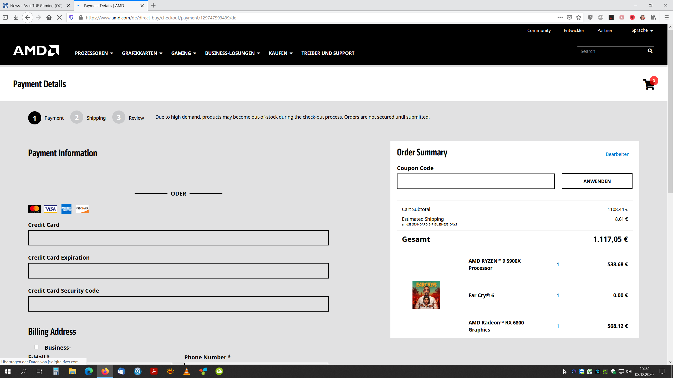Stop page loading with the X button
This screenshot has height=378, width=673.
pyautogui.click(x=59, y=18)
